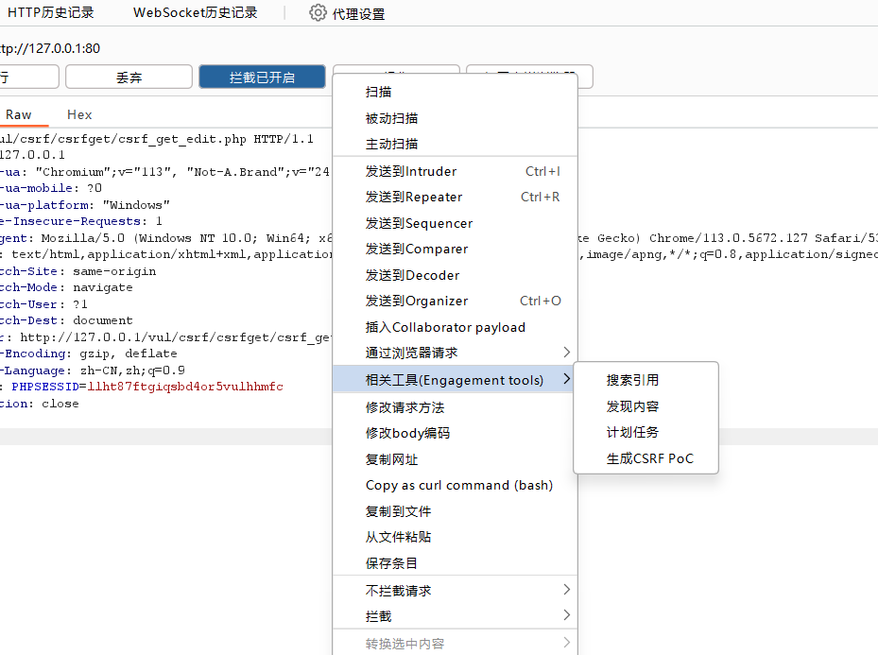This screenshot has height=655, width=878.
Task: Open the proxy settings gear icon
Action: coord(318,13)
